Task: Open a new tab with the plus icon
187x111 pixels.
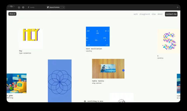Action: coord(177,7)
